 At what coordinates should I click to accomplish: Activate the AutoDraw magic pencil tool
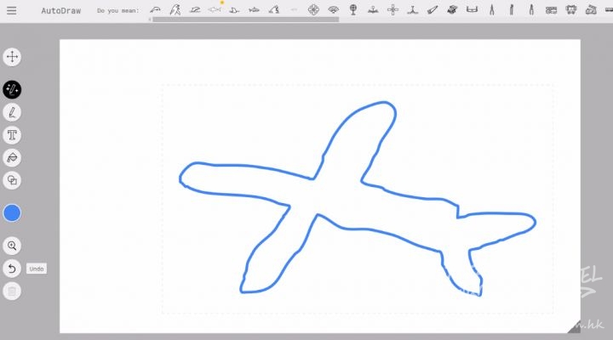(12, 89)
